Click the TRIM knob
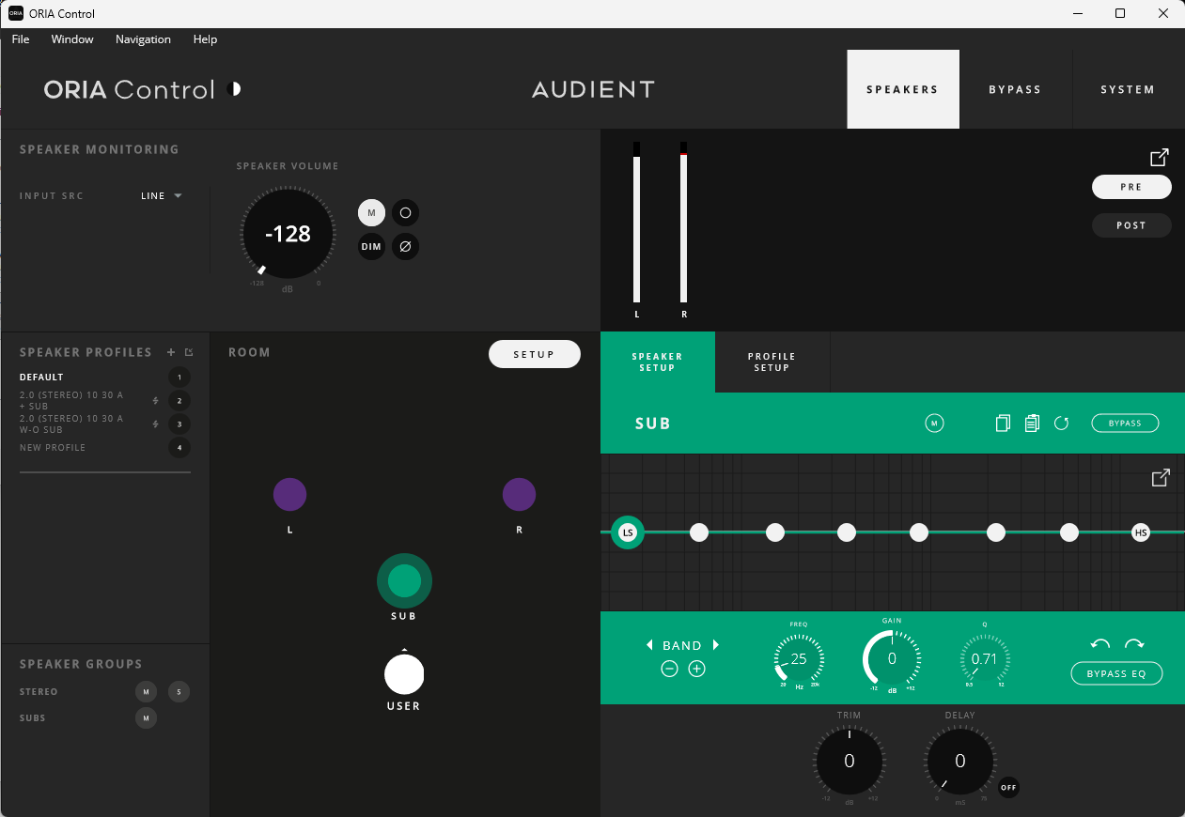The width and height of the screenshot is (1185, 817). point(850,761)
